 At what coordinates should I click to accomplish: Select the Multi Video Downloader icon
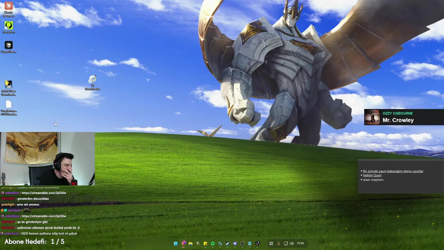pos(8,88)
